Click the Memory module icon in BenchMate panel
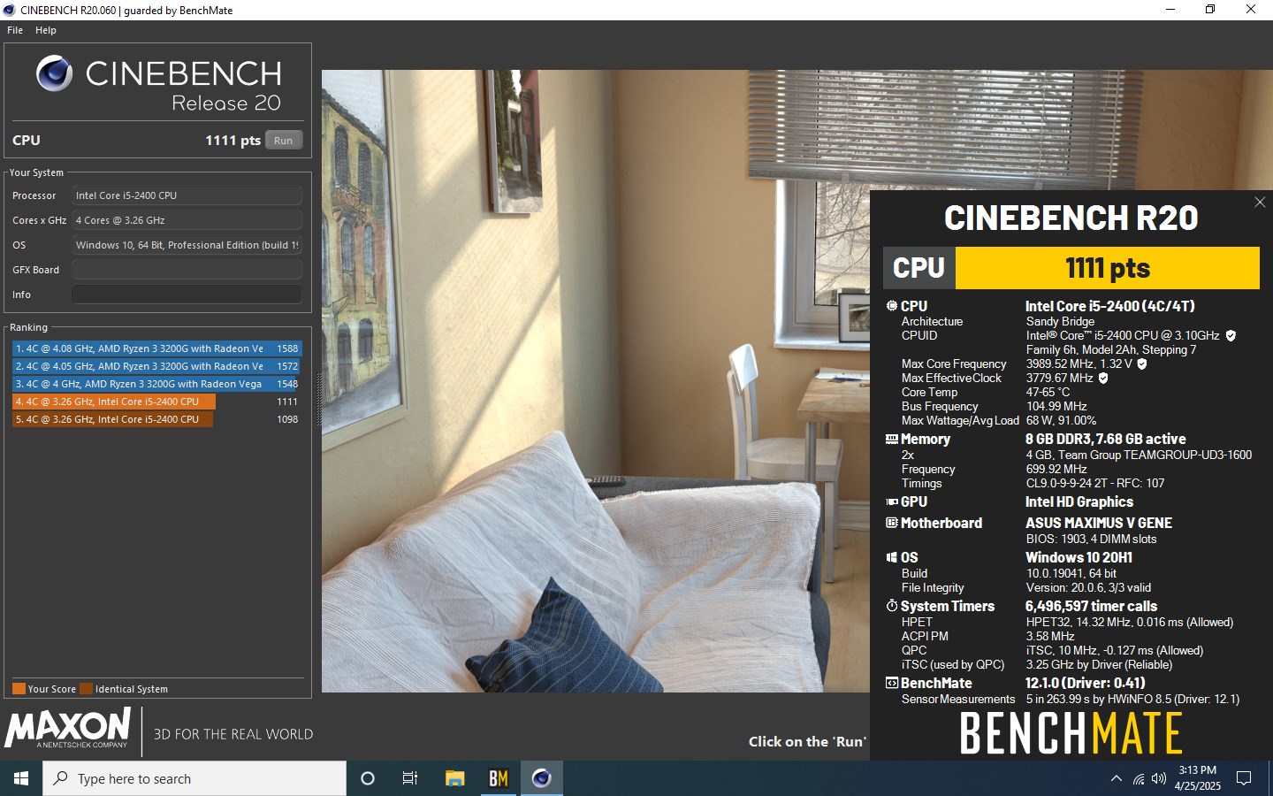This screenshot has width=1273, height=796. [x=891, y=439]
